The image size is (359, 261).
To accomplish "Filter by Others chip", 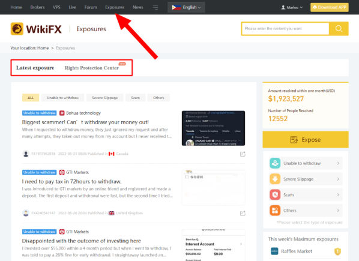I will tap(158, 98).
